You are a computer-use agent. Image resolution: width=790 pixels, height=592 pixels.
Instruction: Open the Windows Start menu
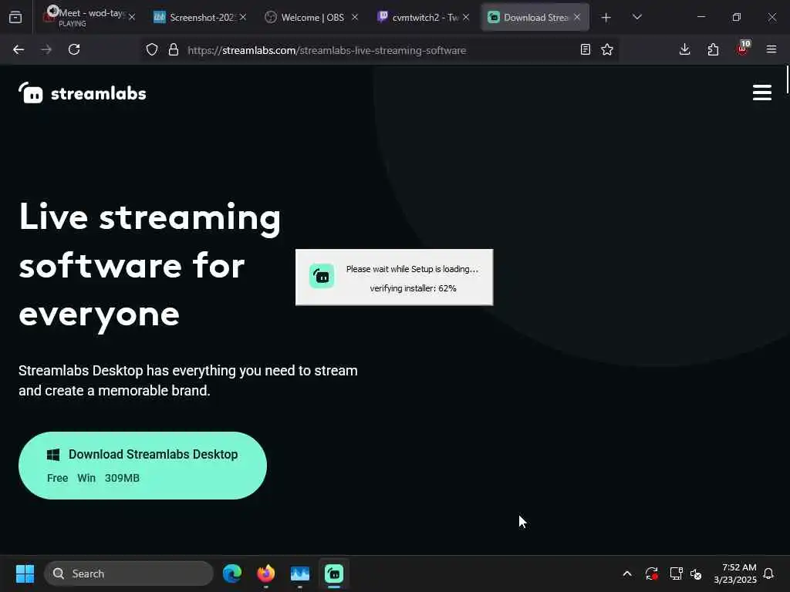pos(25,573)
